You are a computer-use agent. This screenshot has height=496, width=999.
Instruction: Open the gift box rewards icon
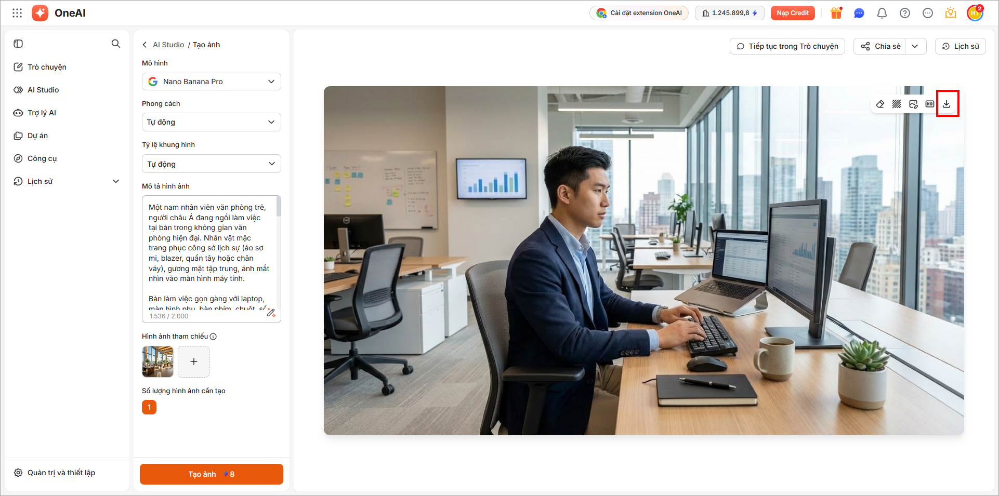click(836, 13)
